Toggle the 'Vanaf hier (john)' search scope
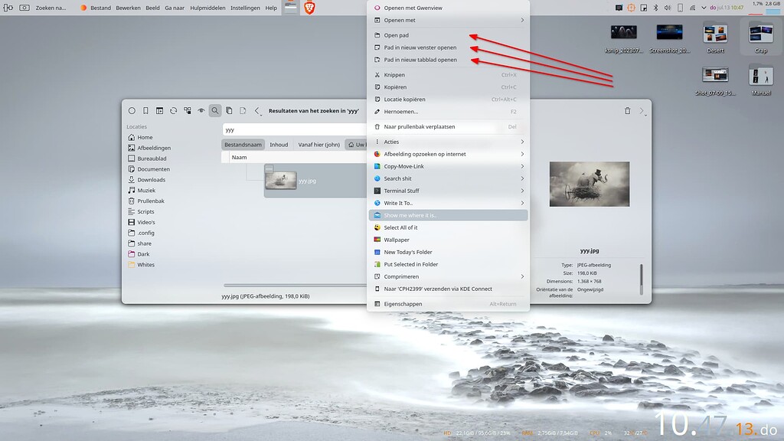This screenshot has height=441, width=784. pos(318,144)
